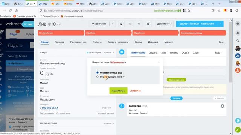
Task: Click the orange person icon in the right sidebar
Action: pos(238,70)
